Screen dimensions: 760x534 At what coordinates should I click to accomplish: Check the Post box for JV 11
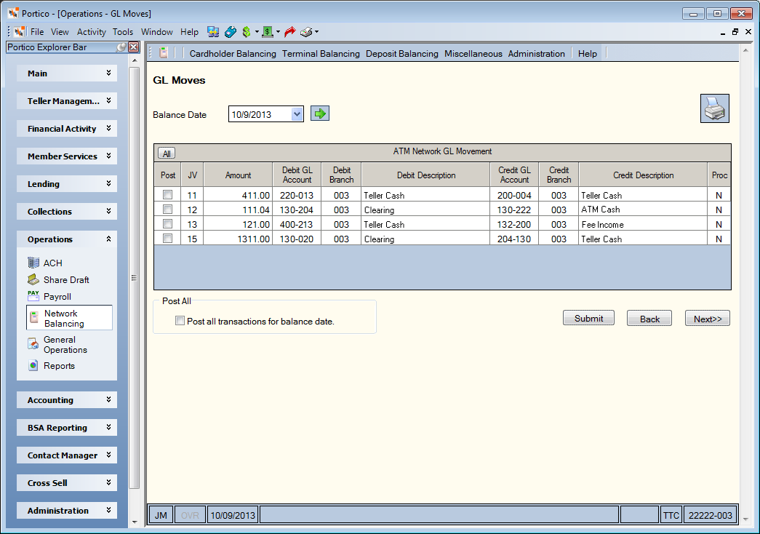(168, 195)
